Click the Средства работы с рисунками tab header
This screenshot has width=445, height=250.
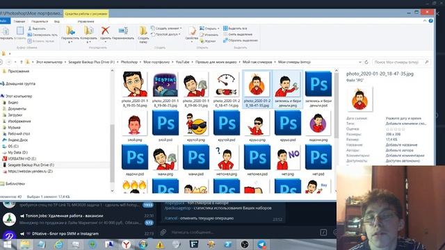pos(86,14)
